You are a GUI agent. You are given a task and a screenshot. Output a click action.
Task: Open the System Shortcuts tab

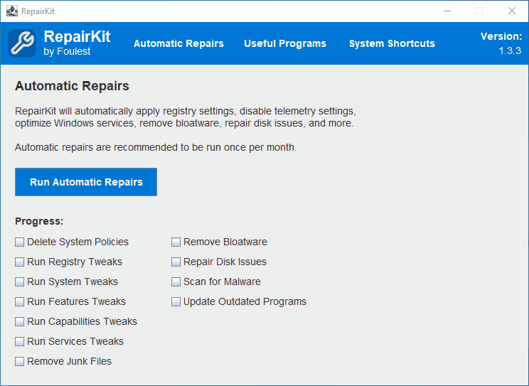tap(392, 43)
